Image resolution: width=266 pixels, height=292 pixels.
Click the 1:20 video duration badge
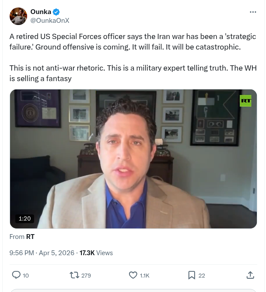pyautogui.click(x=24, y=218)
